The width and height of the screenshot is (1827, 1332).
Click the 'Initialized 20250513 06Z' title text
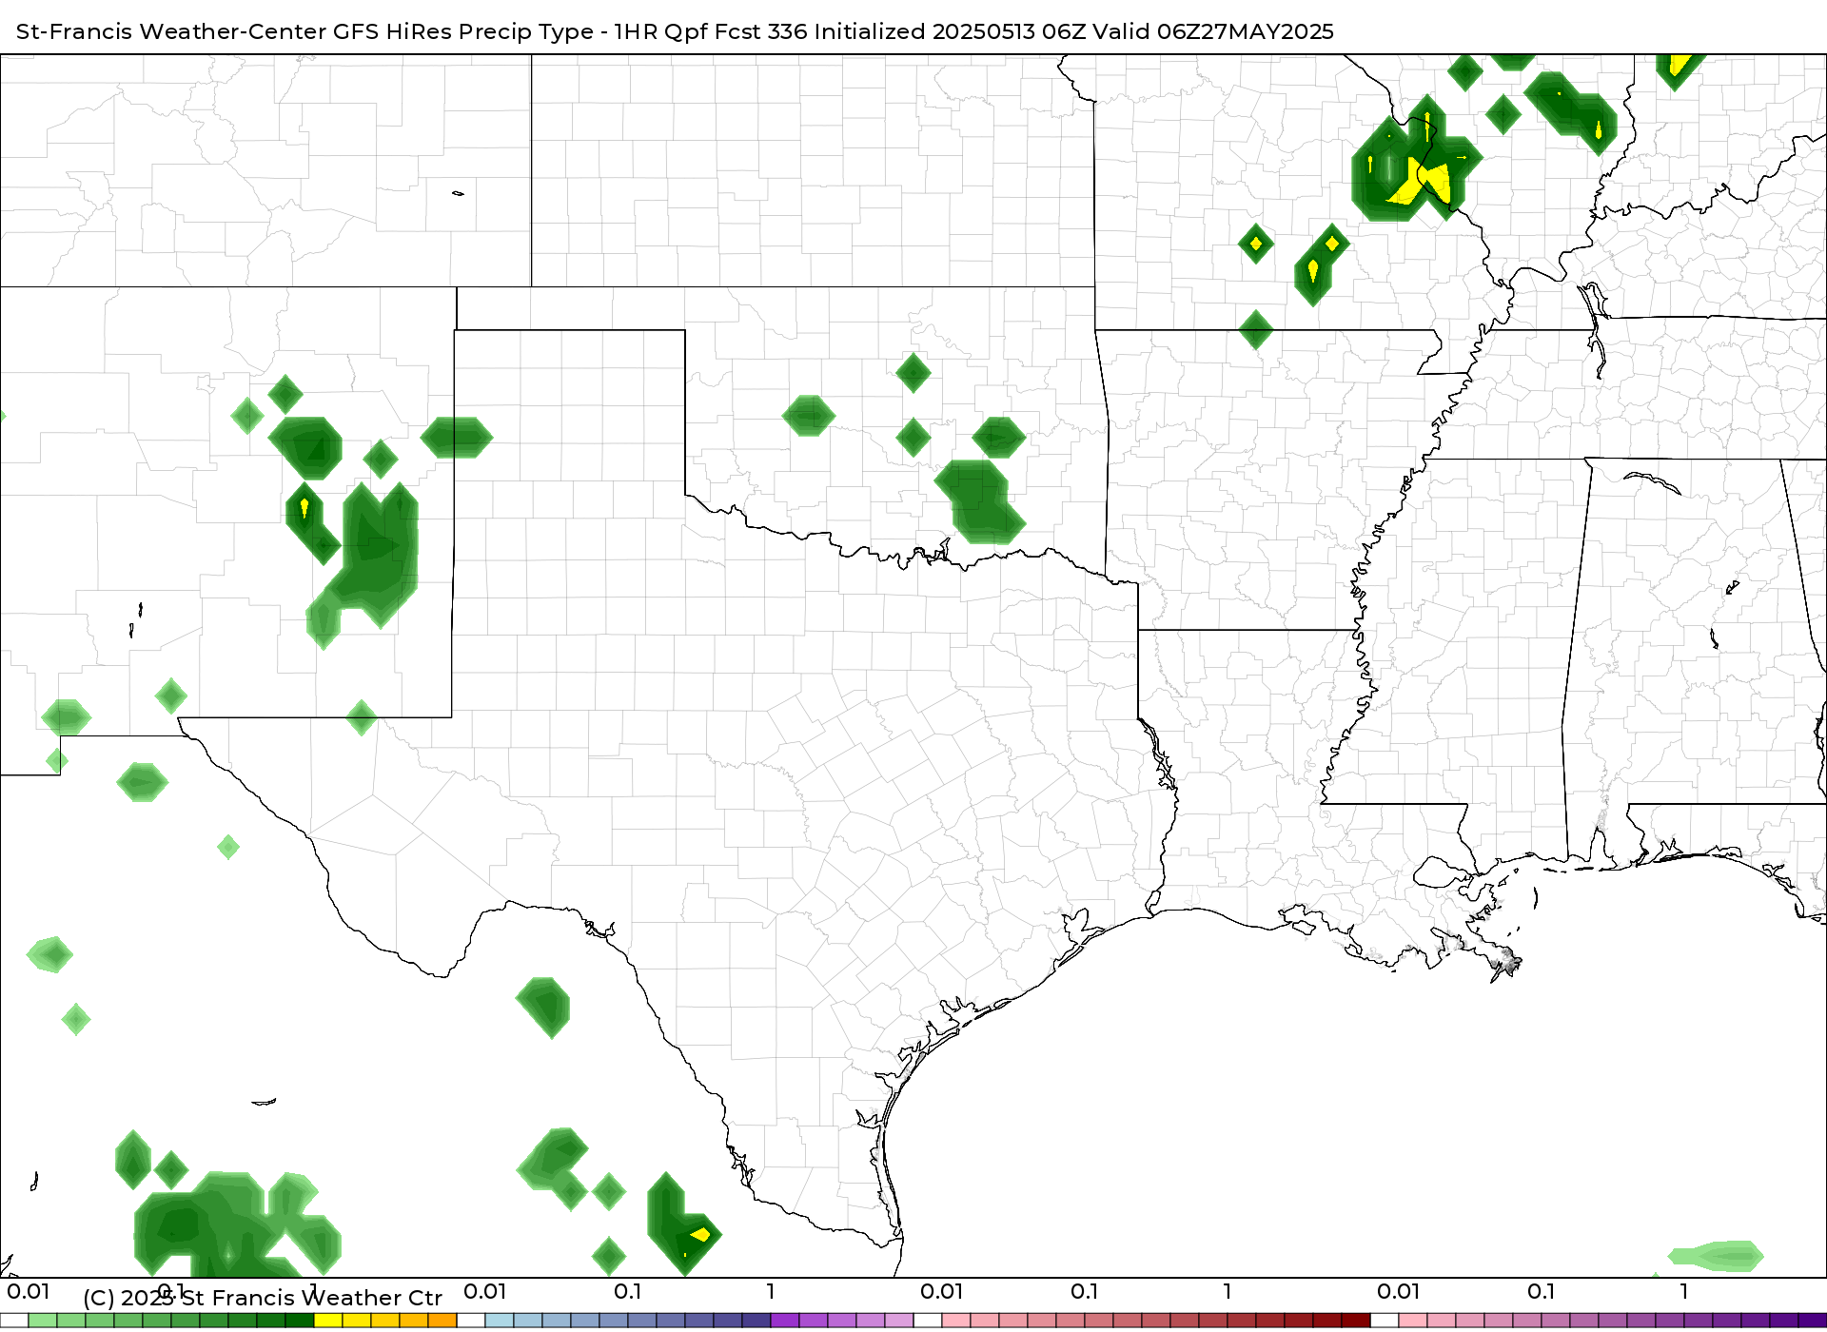coord(950,31)
